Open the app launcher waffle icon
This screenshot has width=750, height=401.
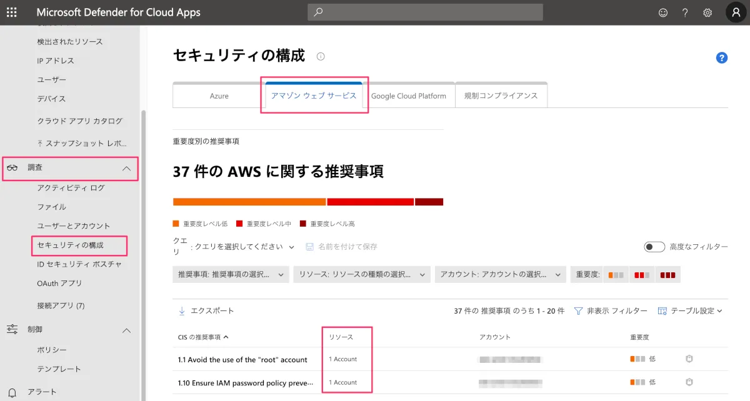coord(12,12)
